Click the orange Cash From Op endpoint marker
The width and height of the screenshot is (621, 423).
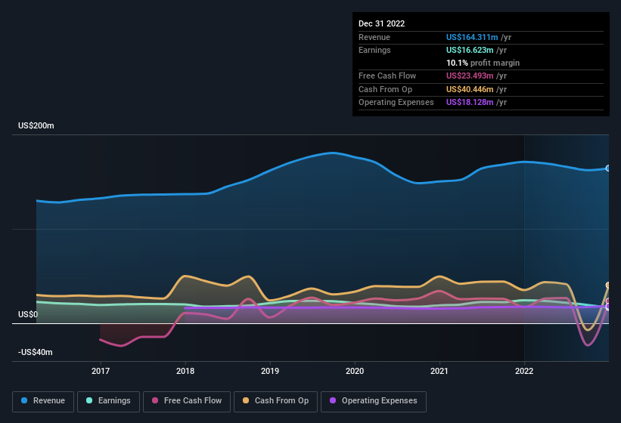[608, 285]
